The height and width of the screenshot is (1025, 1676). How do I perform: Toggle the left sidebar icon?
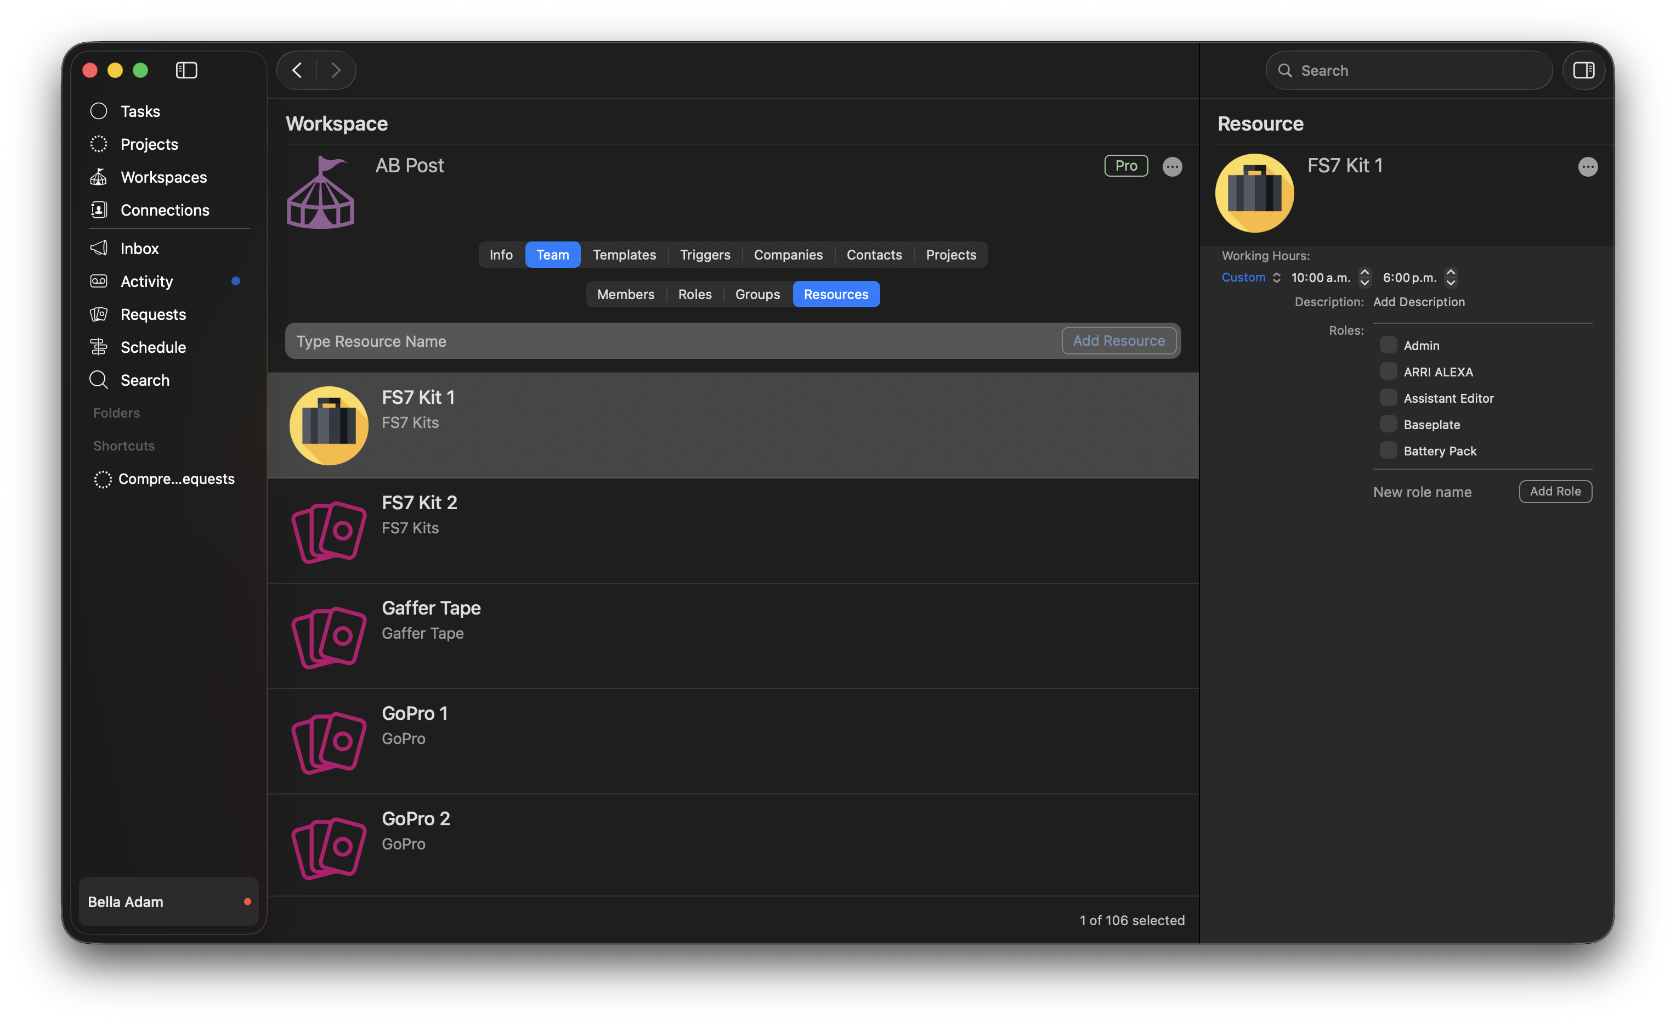point(186,70)
